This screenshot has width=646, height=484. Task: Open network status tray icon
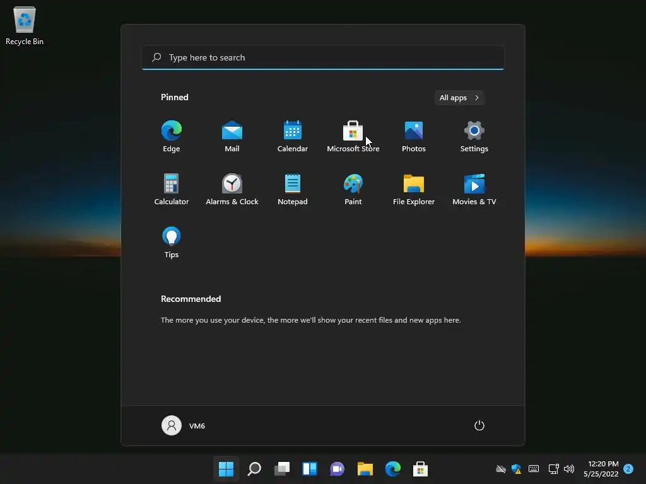pyautogui.click(x=553, y=469)
